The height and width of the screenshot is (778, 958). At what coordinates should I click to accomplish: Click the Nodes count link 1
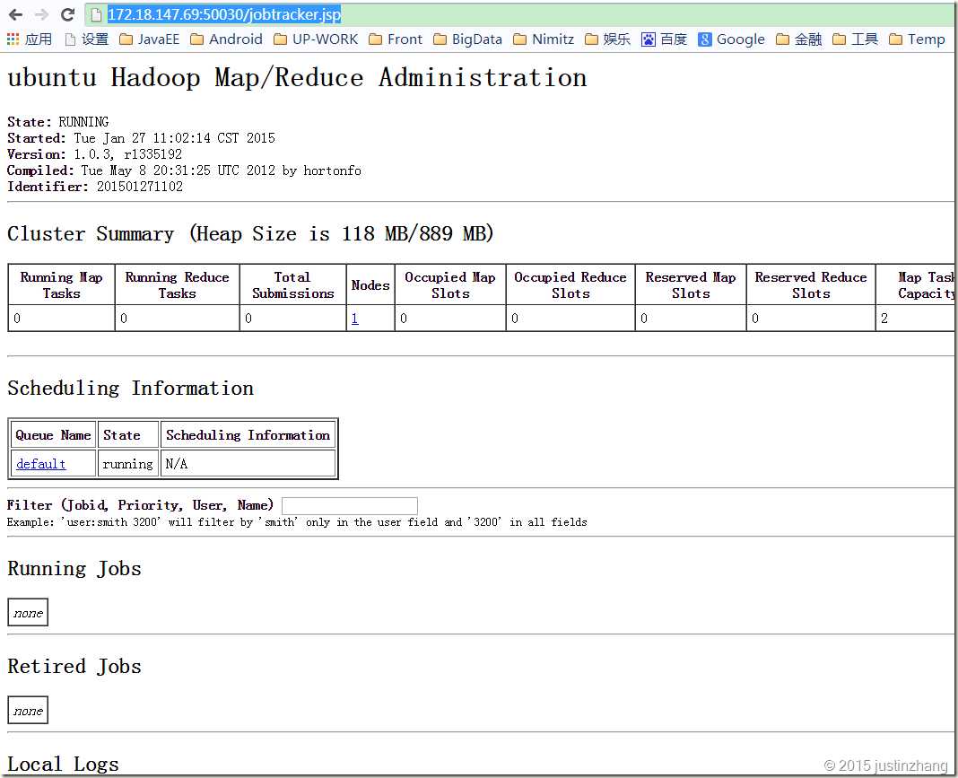click(x=354, y=319)
